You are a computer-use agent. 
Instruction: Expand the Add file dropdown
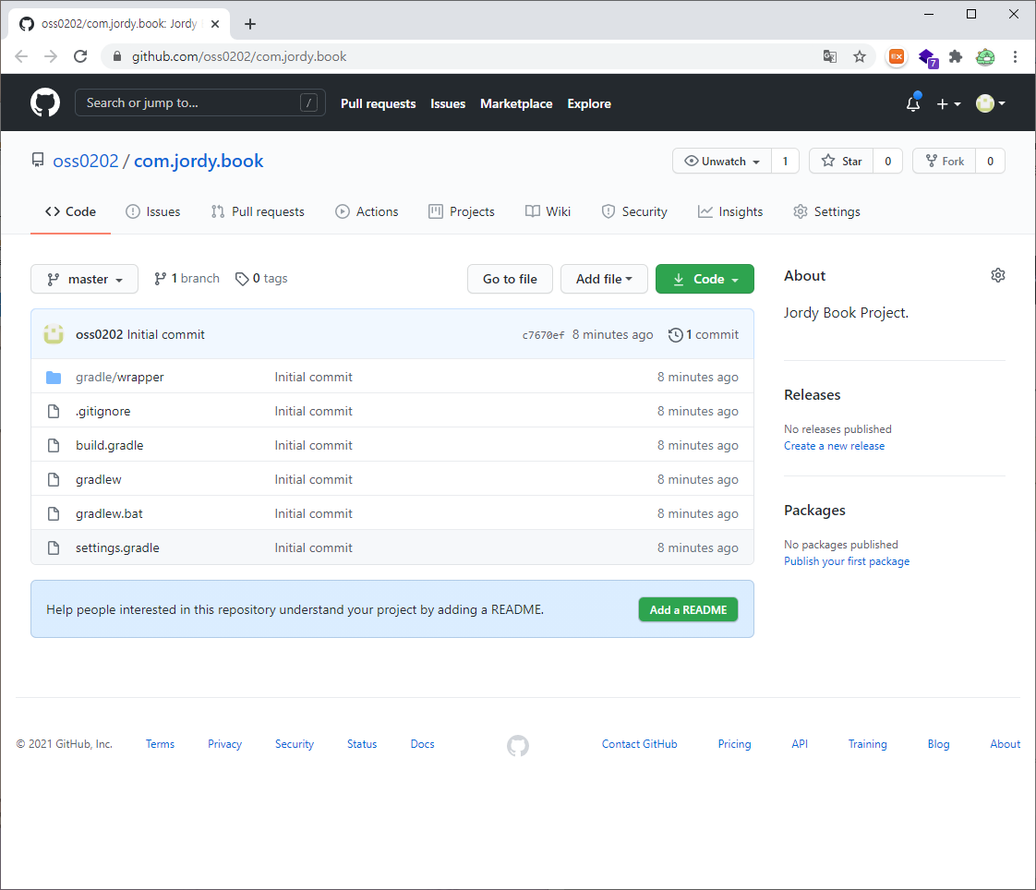604,279
